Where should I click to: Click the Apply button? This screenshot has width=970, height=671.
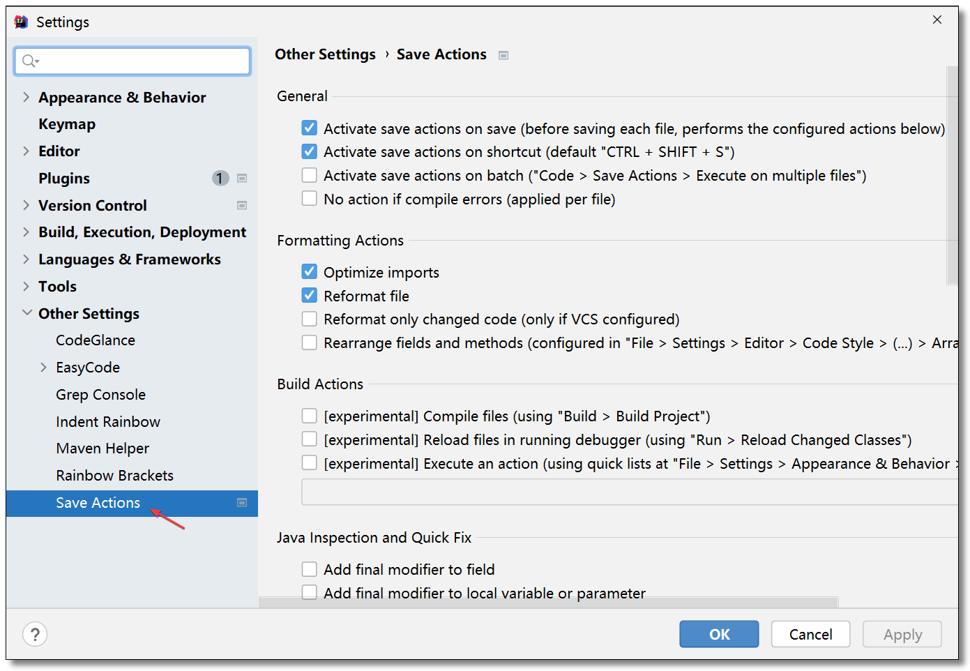(x=902, y=634)
